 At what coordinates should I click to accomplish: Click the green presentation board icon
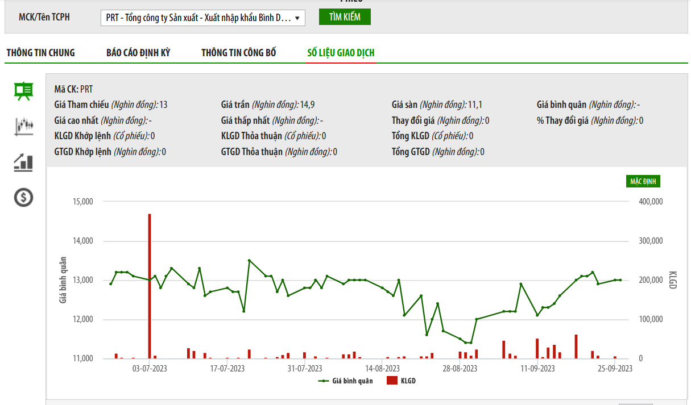click(x=23, y=91)
